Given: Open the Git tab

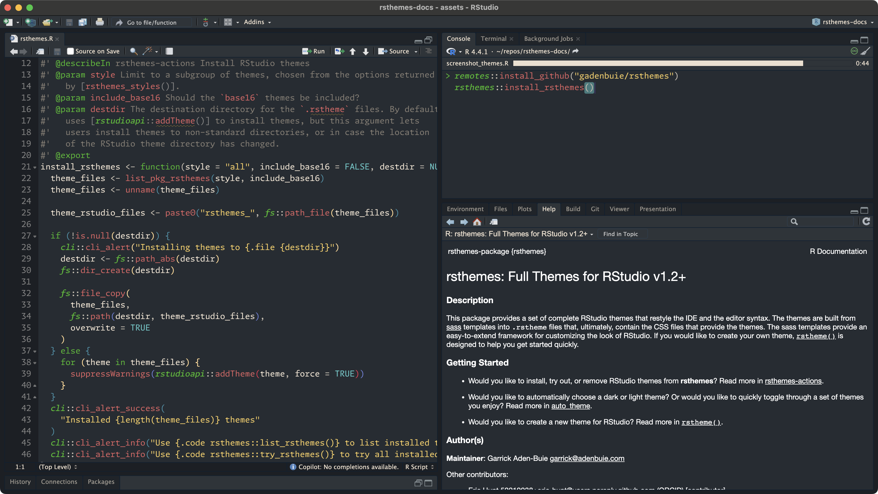Looking at the screenshot, I should pos(595,209).
